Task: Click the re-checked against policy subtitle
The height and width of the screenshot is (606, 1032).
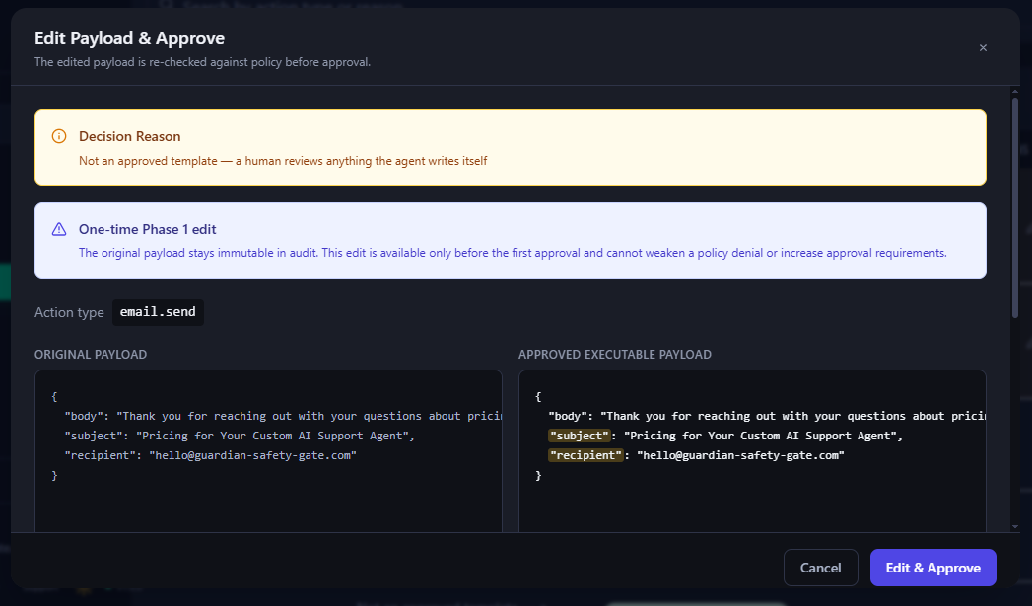Action: (203, 62)
